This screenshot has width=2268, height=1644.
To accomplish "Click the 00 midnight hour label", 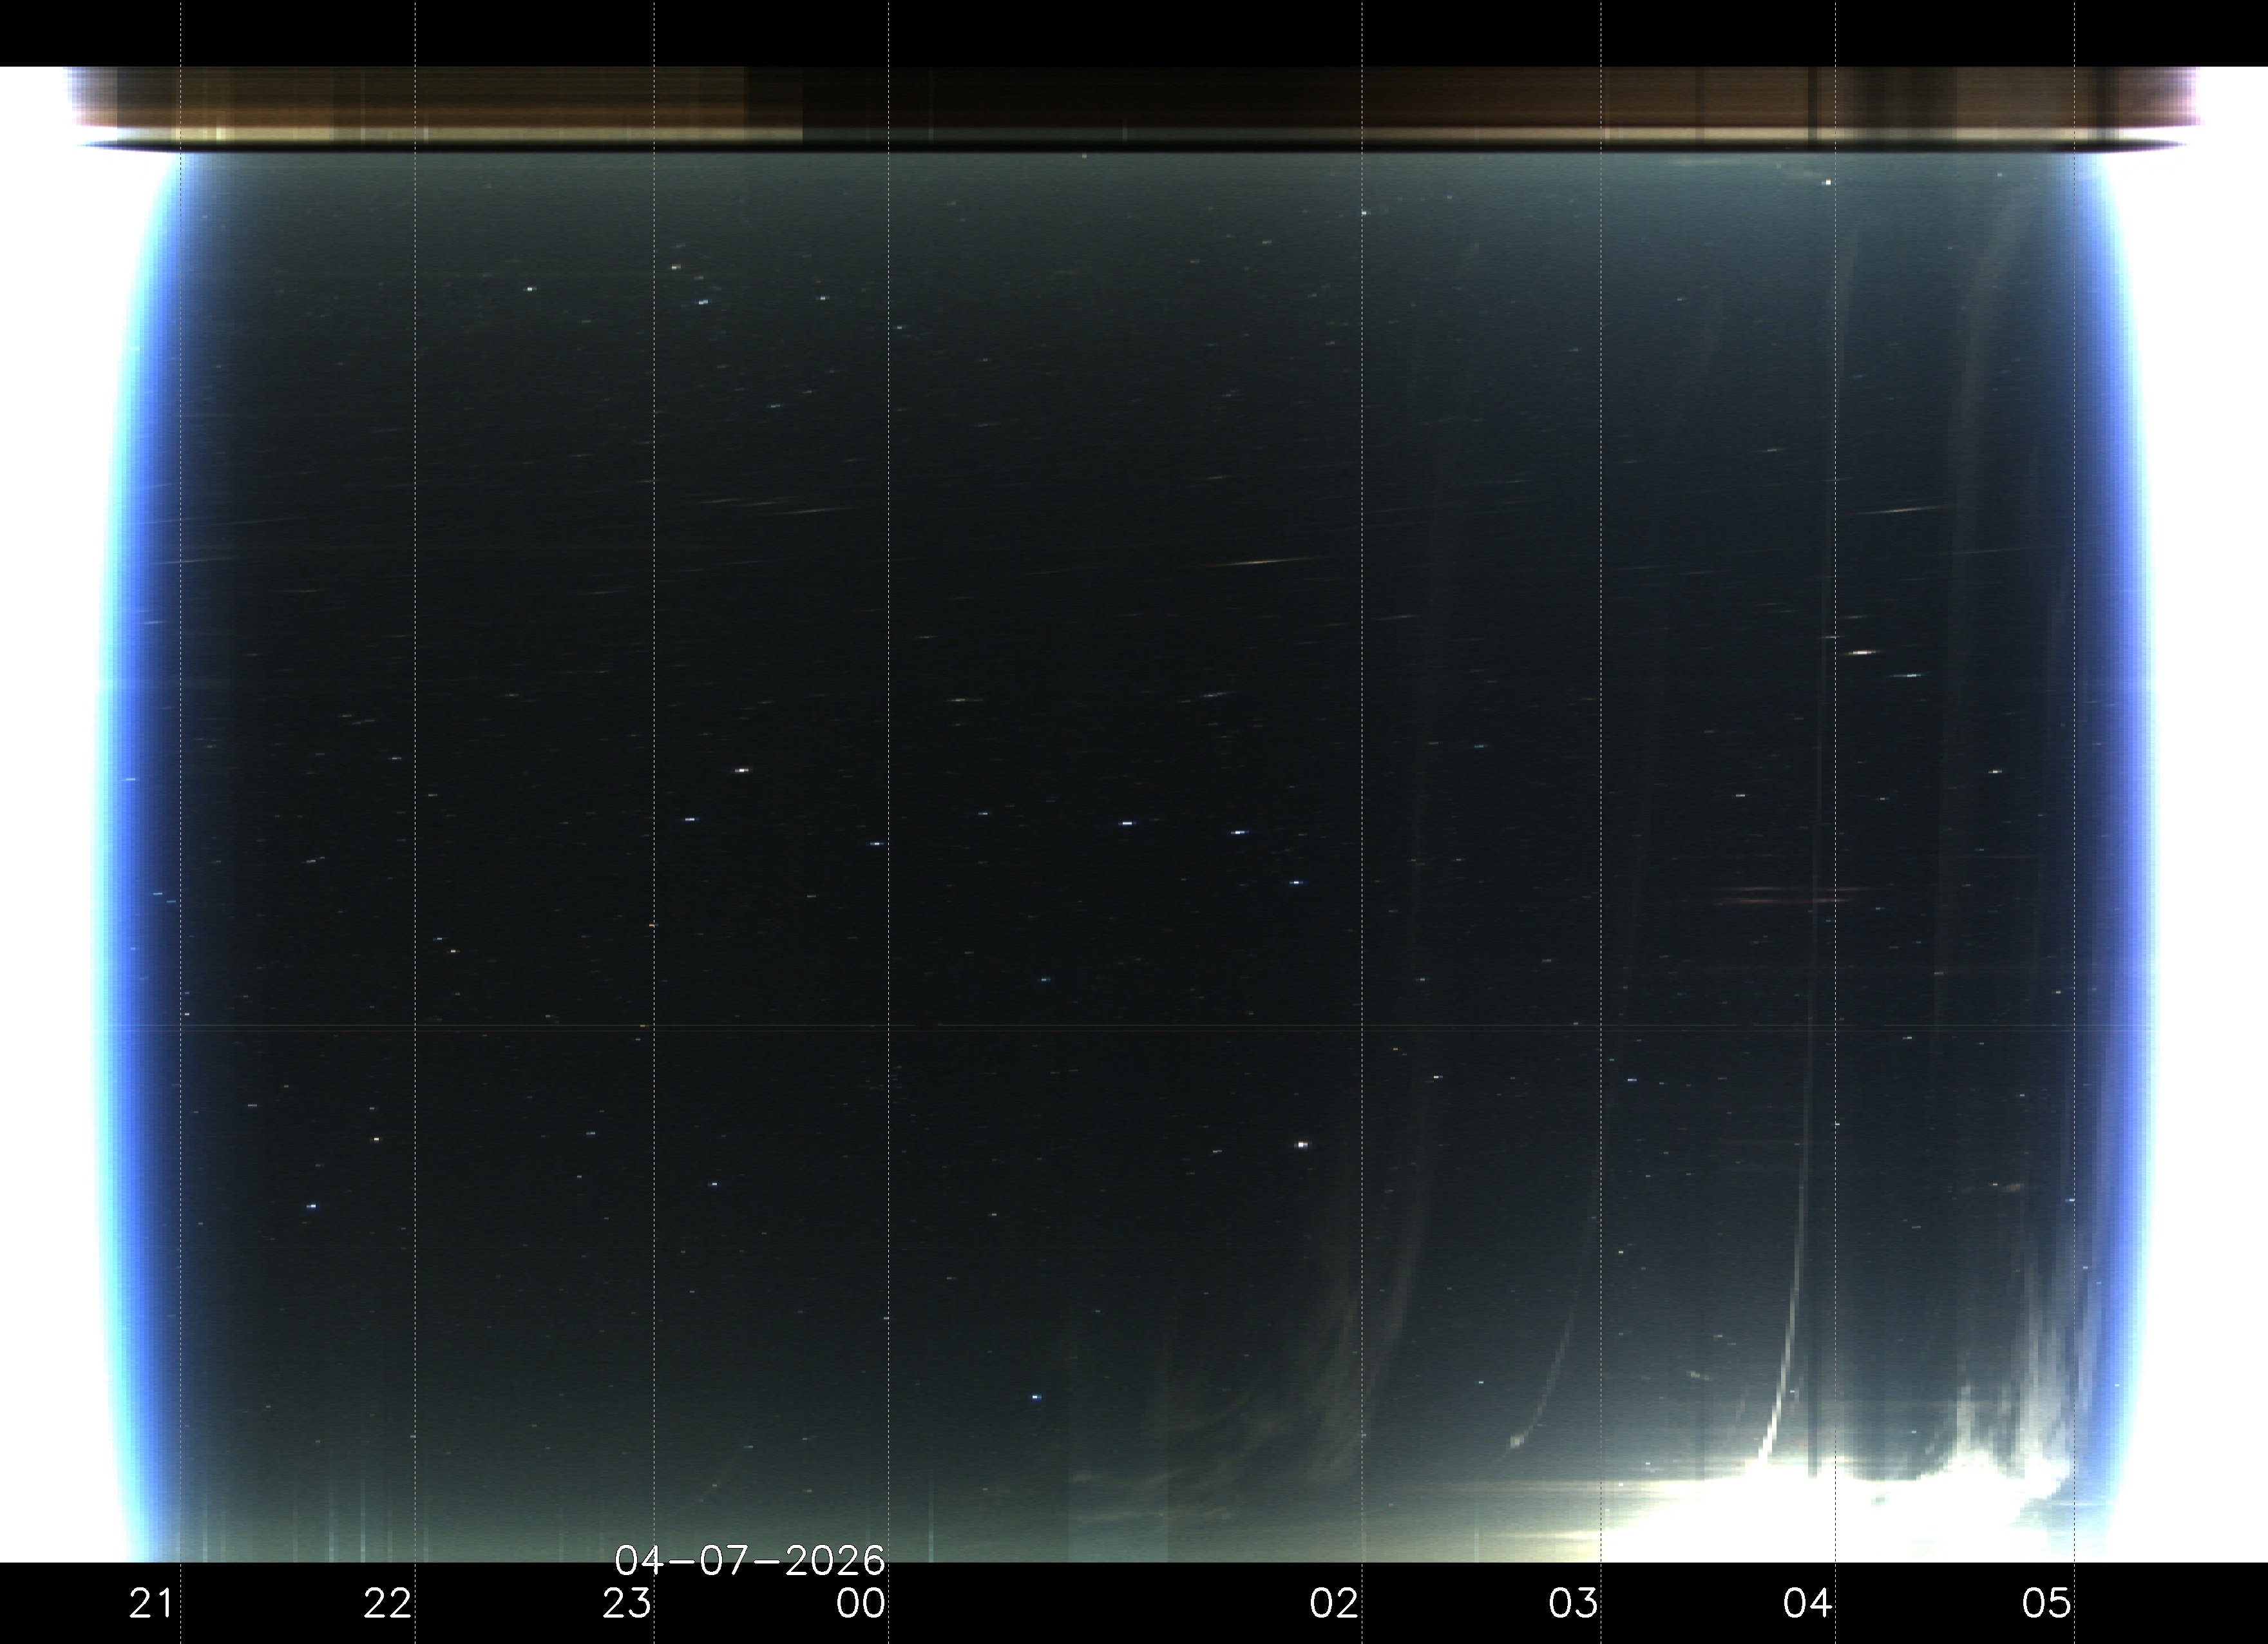I will [x=861, y=1604].
